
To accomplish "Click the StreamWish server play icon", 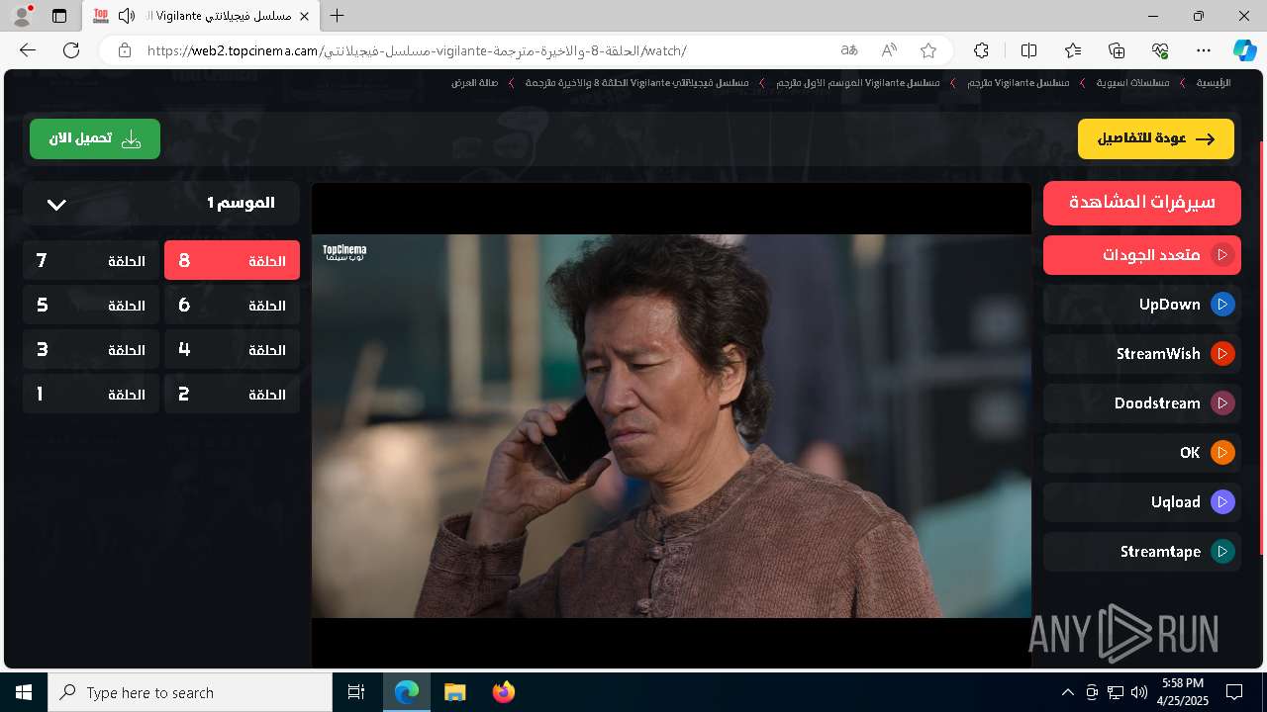I will click(1223, 354).
